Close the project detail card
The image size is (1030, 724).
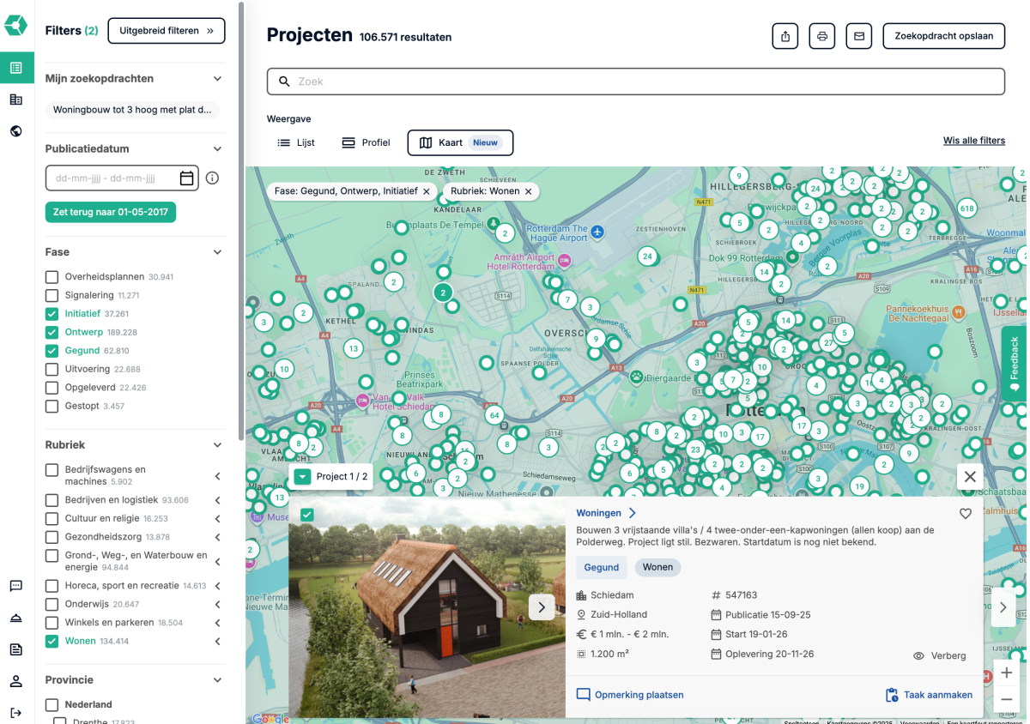[970, 476]
